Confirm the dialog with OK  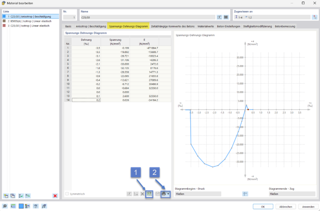coord(263,206)
